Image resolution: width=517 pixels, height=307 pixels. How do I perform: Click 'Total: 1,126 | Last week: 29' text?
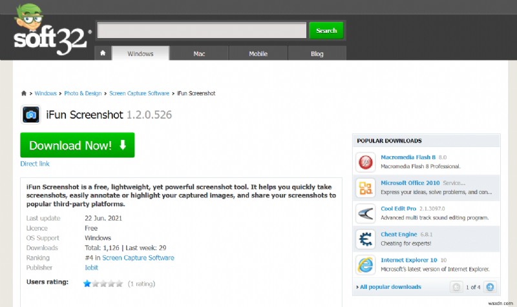125,248
